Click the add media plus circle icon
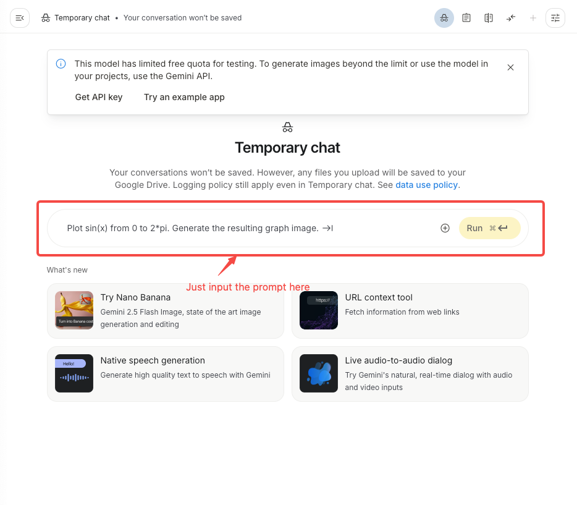This screenshot has height=505, width=577. [445, 228]
